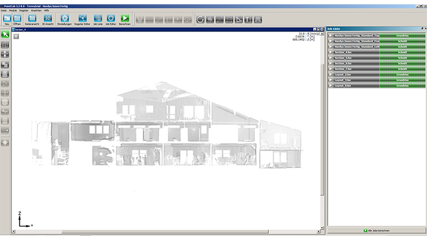Select the dark line measurement tool icon
427x240 pixels.
pyautogui.click(x=219, y=20)
